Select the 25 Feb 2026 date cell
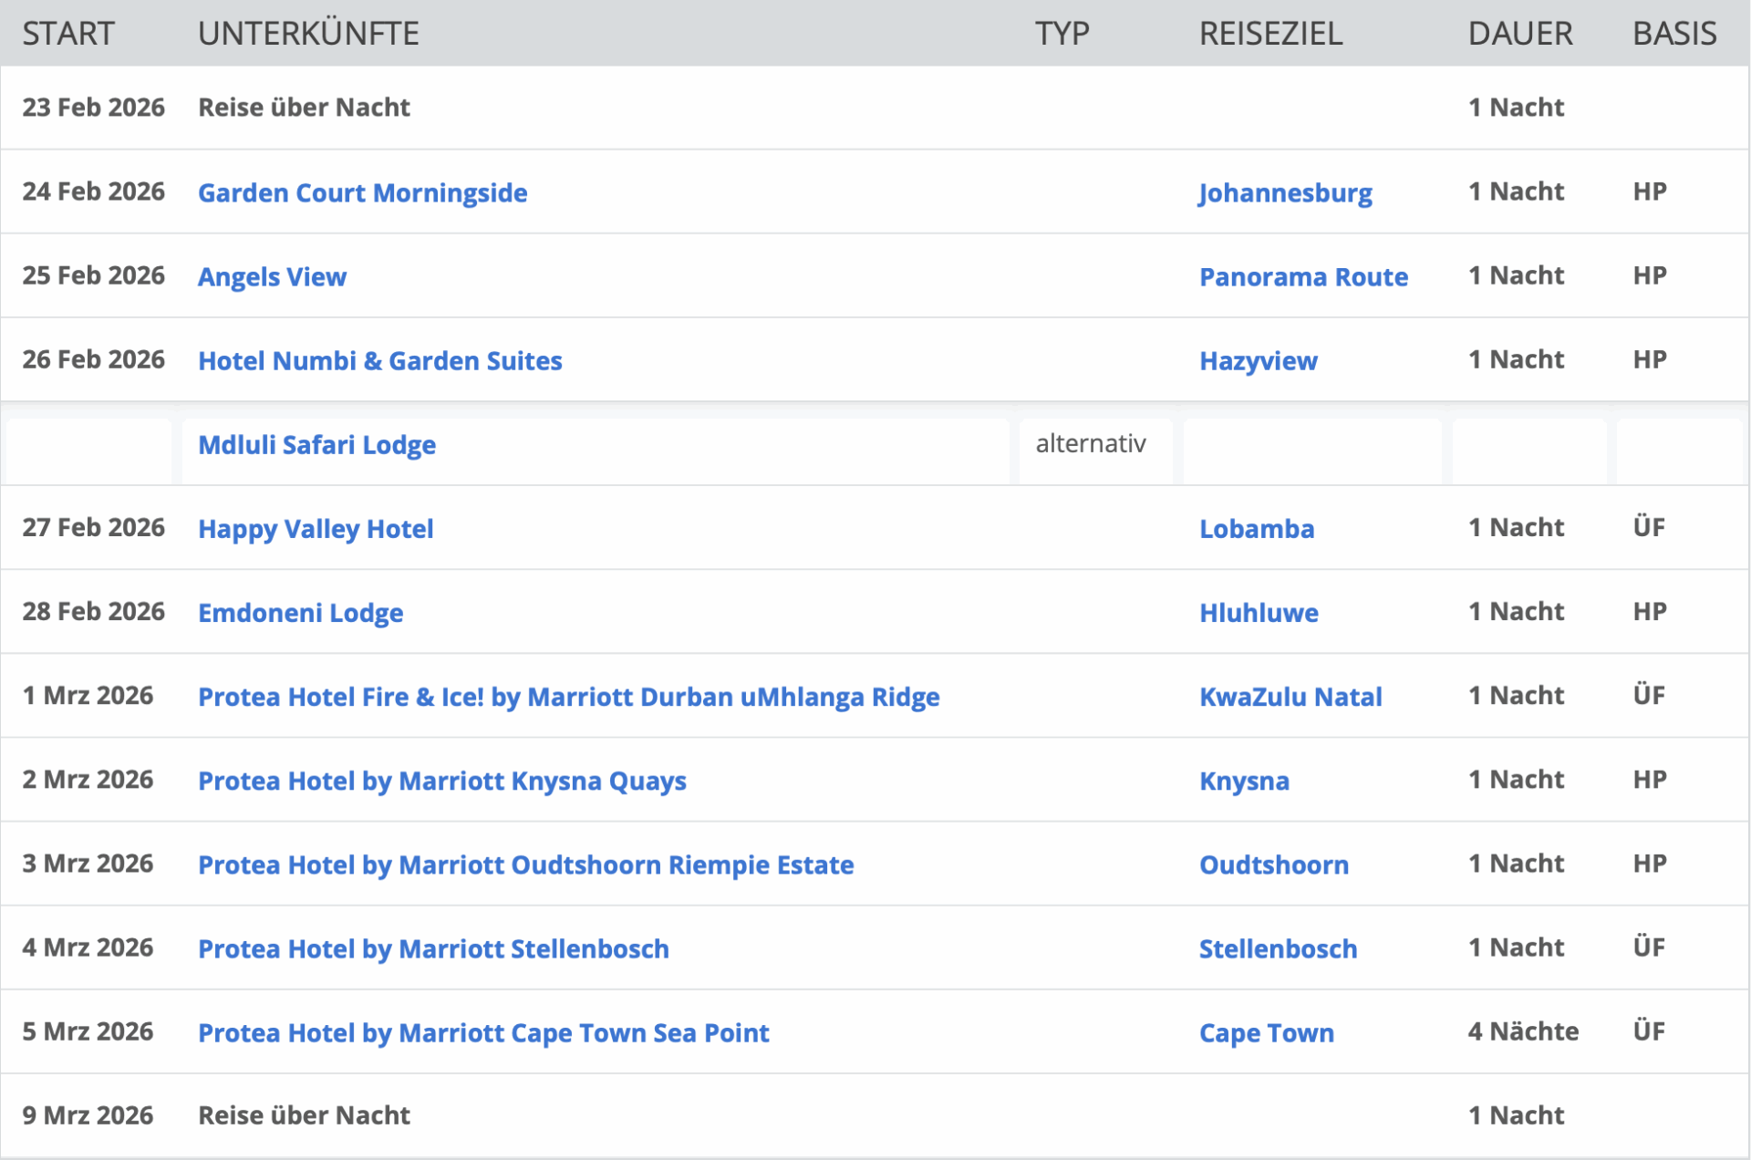The image size is (1751, 1160). click(x=93, y=275)
